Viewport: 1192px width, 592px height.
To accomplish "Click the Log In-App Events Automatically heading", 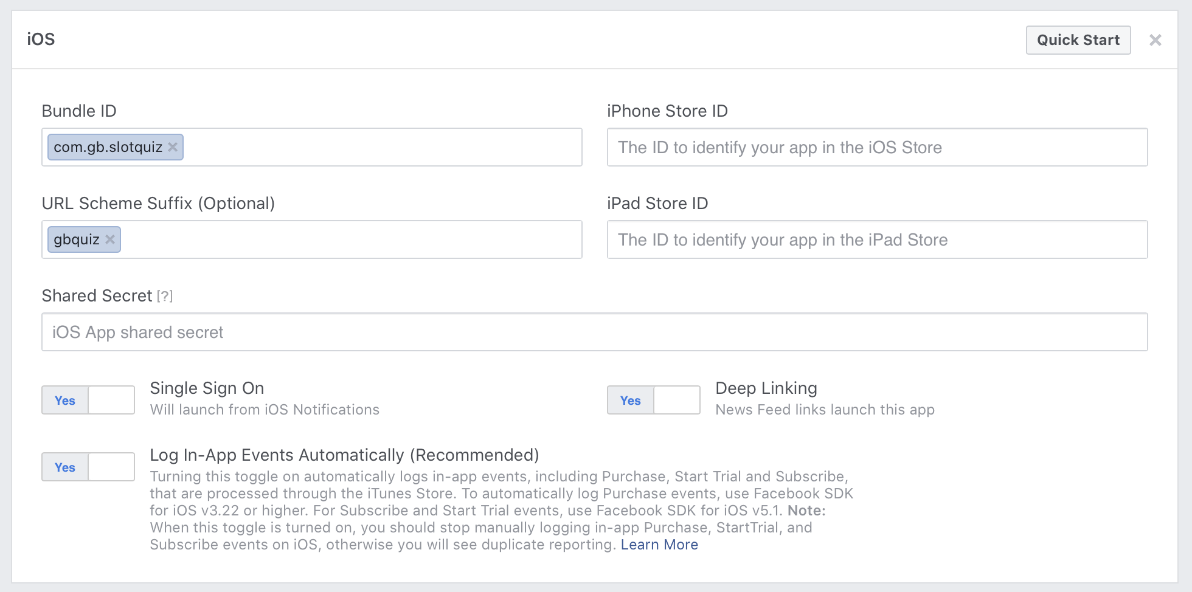I will point(344,455).
